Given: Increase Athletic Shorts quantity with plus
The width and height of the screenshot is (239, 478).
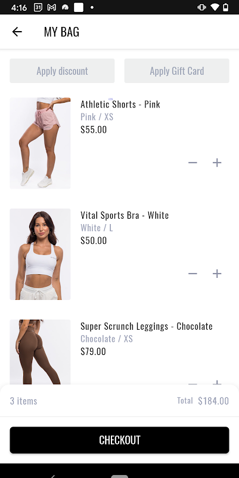Looking at the screenshot, I should pyautogui.click(x=217, y=163).
